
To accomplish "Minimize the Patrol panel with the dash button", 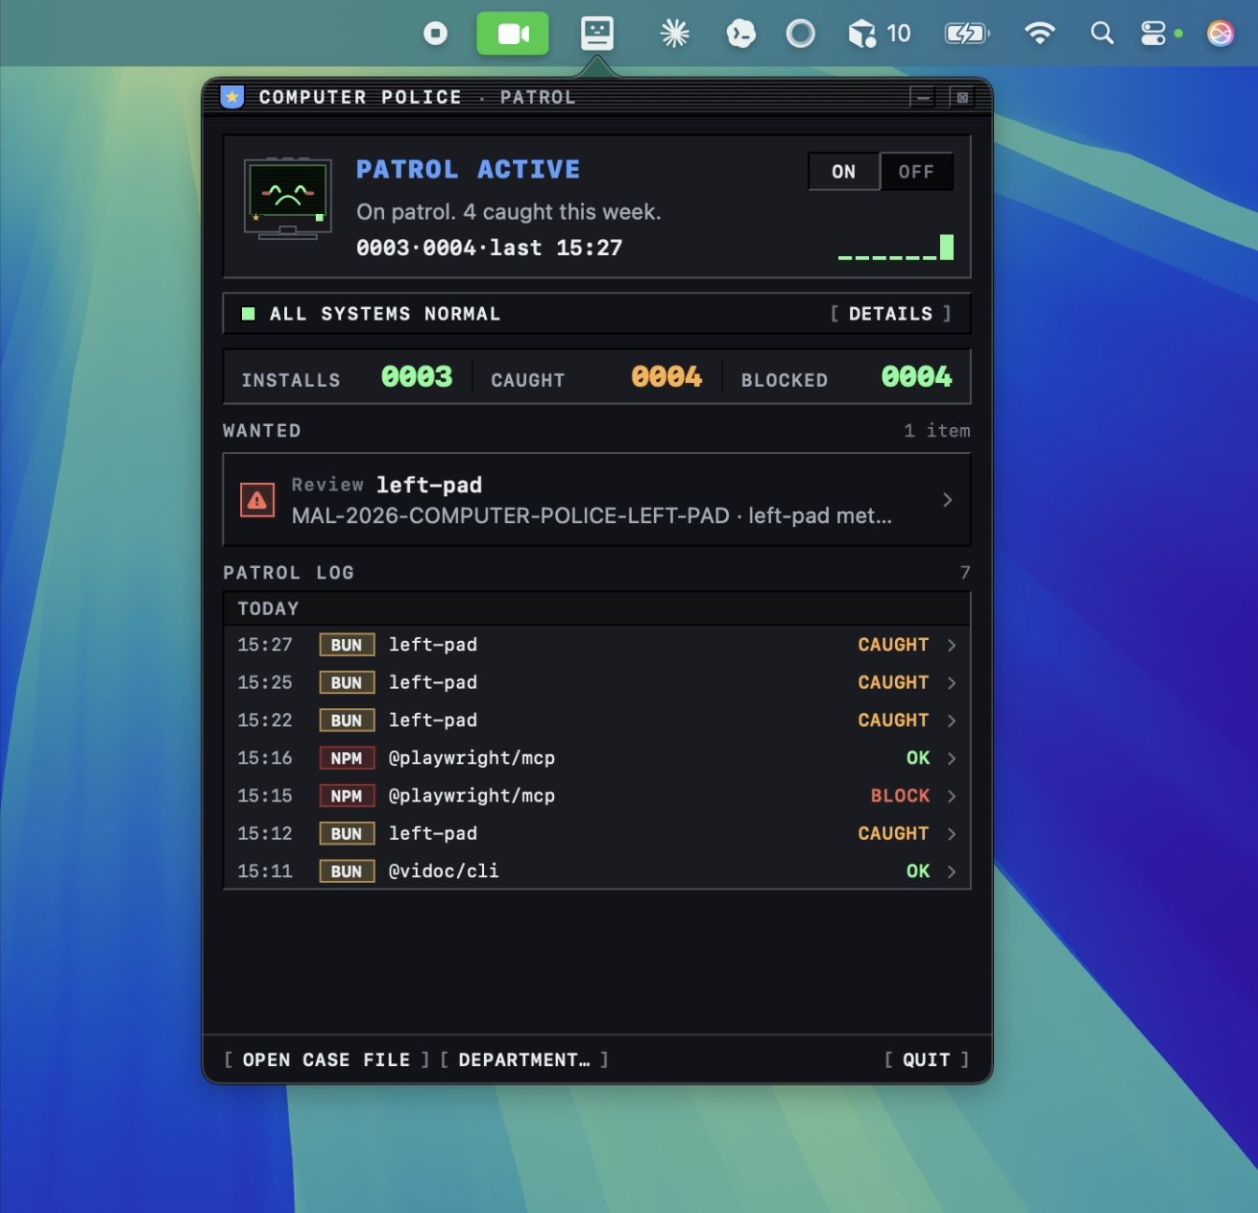I will click(922, 97).
